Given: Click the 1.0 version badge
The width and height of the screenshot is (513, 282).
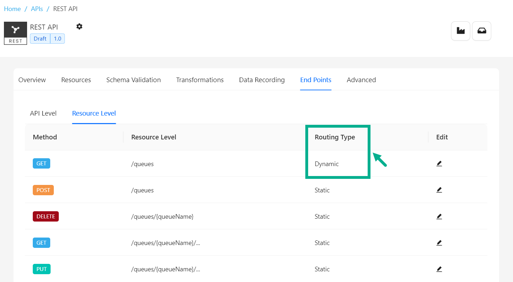Looking at the screenshot, I should tap(57, 38).
